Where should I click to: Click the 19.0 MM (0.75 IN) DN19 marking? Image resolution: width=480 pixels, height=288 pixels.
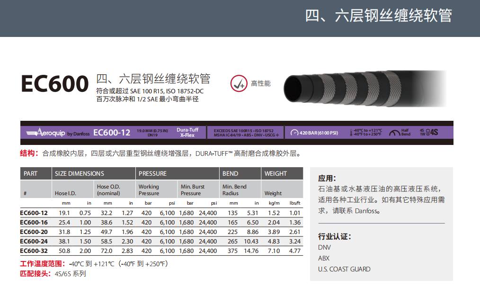tap(152, 133)
